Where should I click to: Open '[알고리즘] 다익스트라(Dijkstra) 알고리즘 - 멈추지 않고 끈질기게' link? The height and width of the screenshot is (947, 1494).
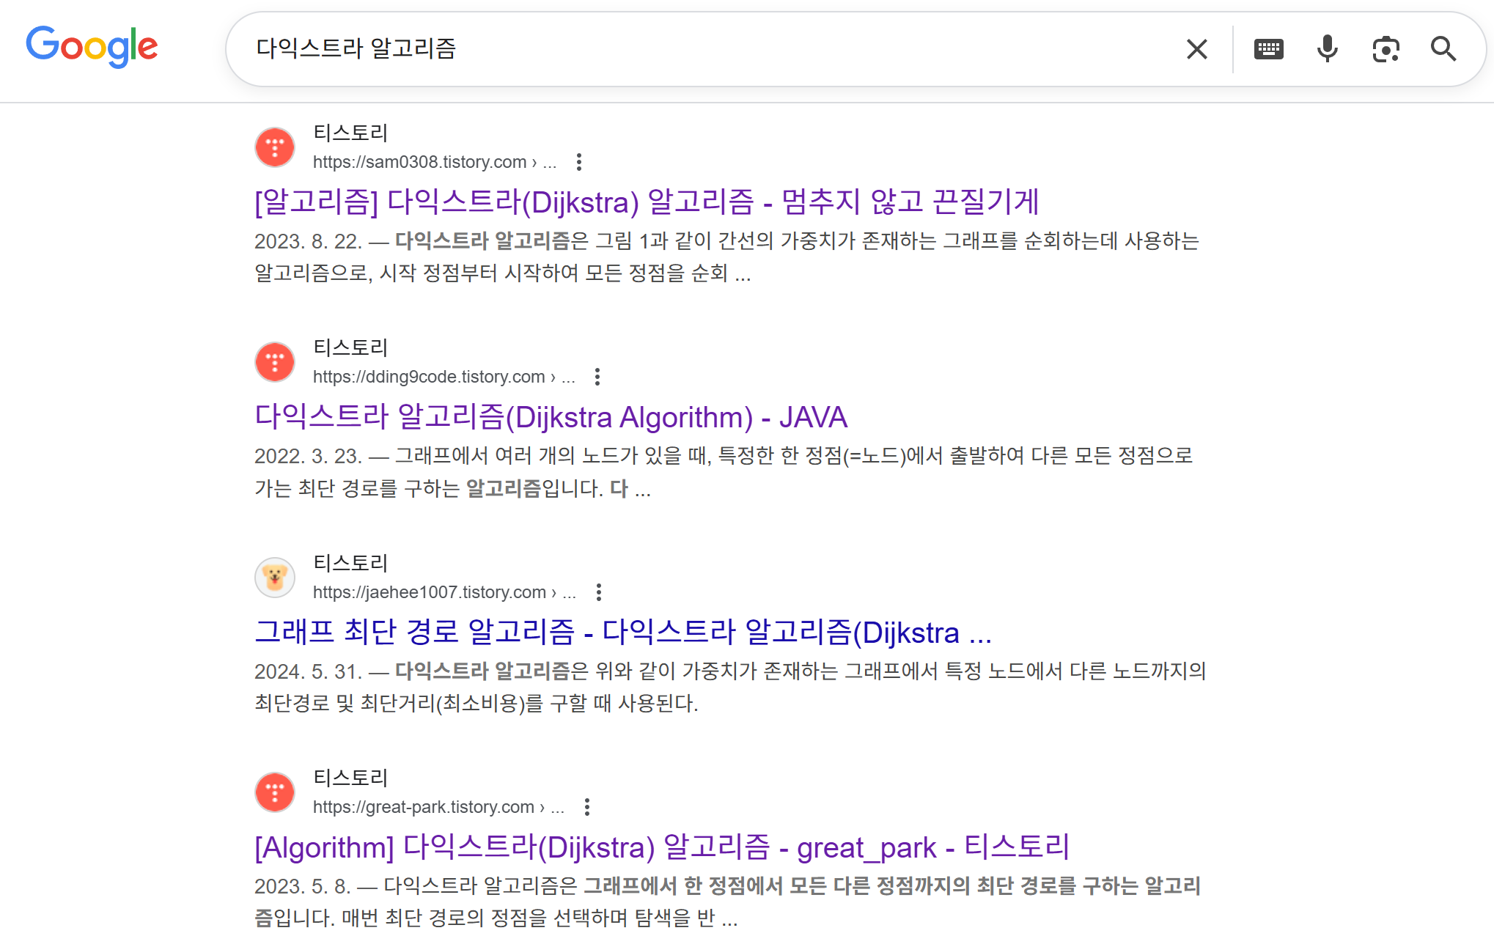(646, 202)
